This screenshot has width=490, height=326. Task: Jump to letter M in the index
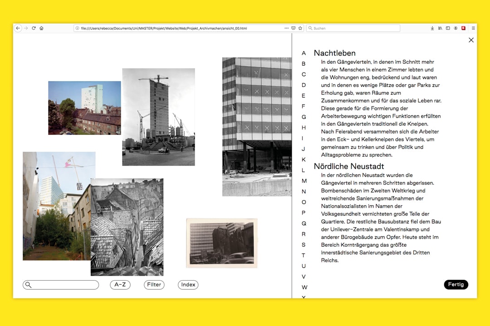tap(304, 181)
